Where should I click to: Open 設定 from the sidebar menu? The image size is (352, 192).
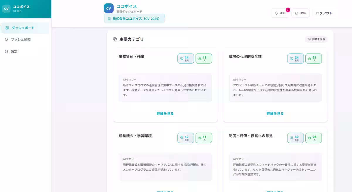[x=15, y=51]
